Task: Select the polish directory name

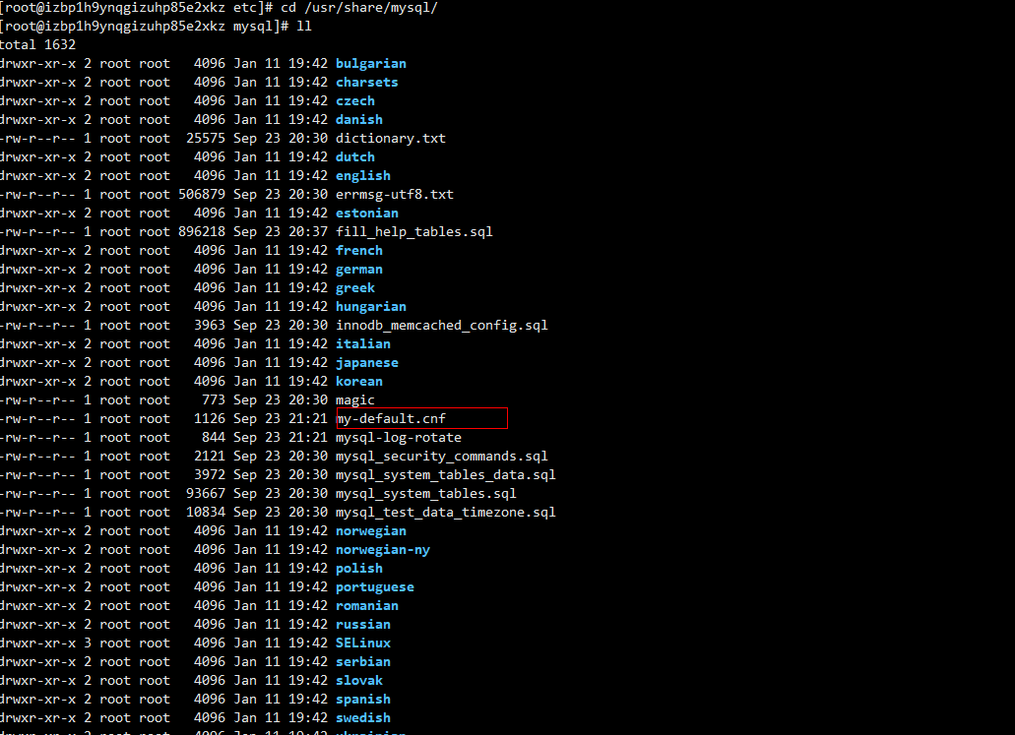Action: click(x=359, y=569)
